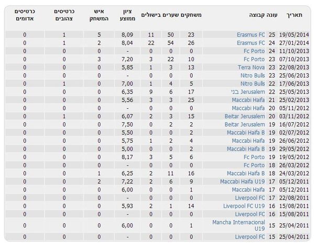
Task: Click the ציון ממוצע column header
Action: click(127, 15)
